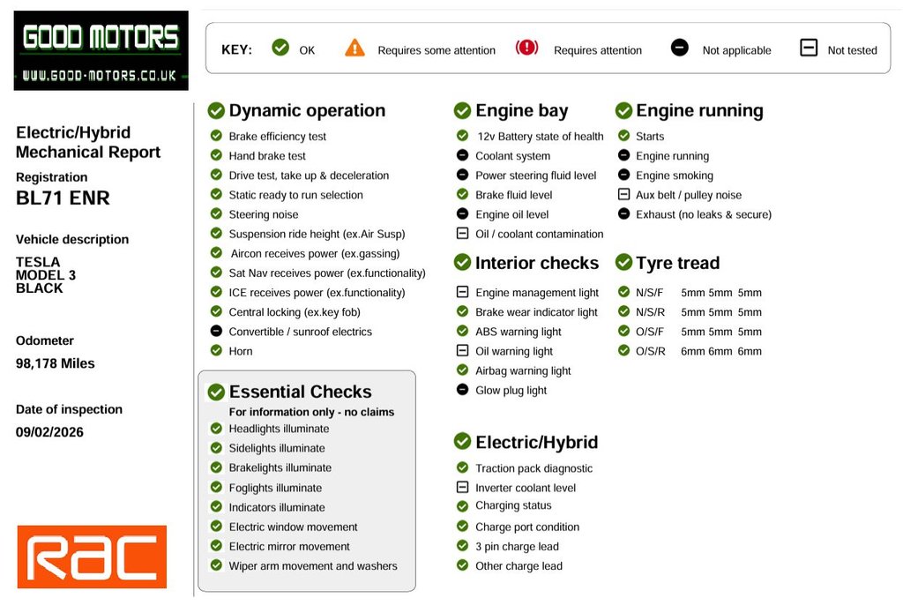903x613 pixels.
Task: Select the Essential Checks heading
Action: [x=300, y=392]
